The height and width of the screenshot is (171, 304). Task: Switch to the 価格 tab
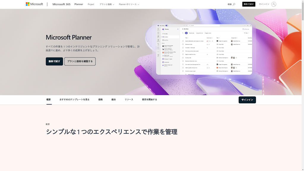[100, 100]
